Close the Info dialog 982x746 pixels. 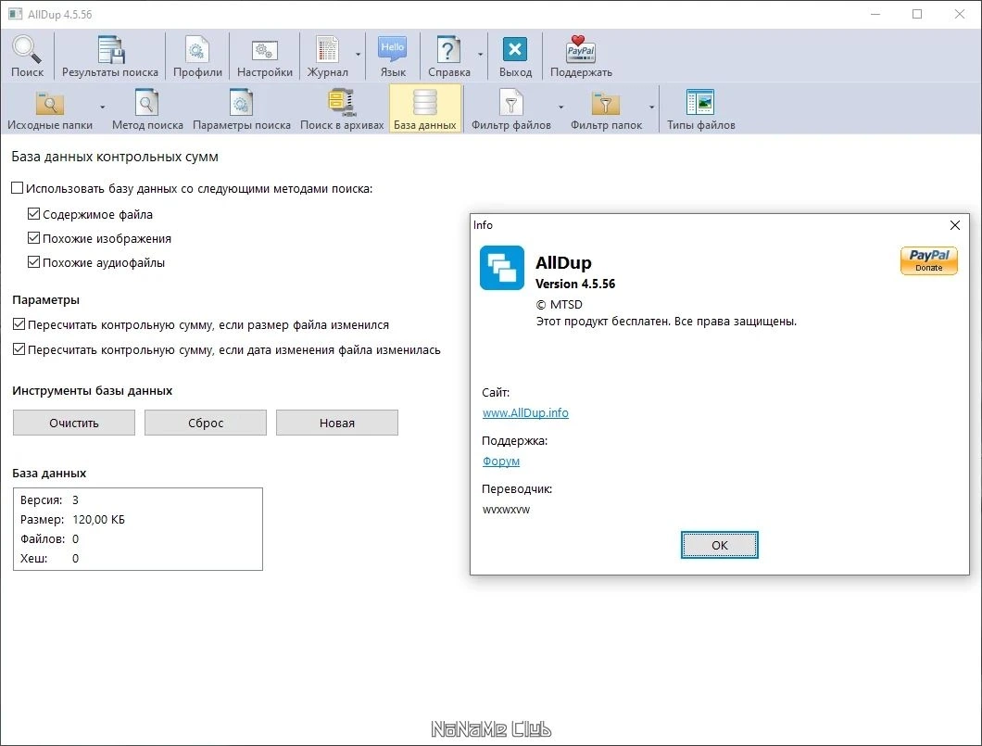[954, 225]
